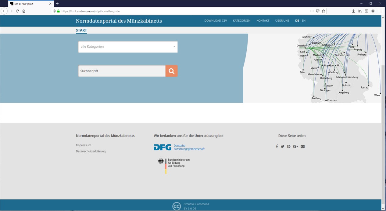This screenshot has height=211, width=386.
Task: Switch language to EN
Action: [x=304, y=21]
